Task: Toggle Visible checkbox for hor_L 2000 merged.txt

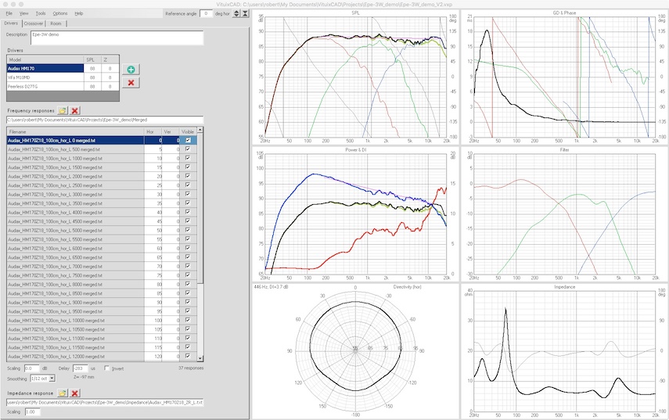Action: 188,176
